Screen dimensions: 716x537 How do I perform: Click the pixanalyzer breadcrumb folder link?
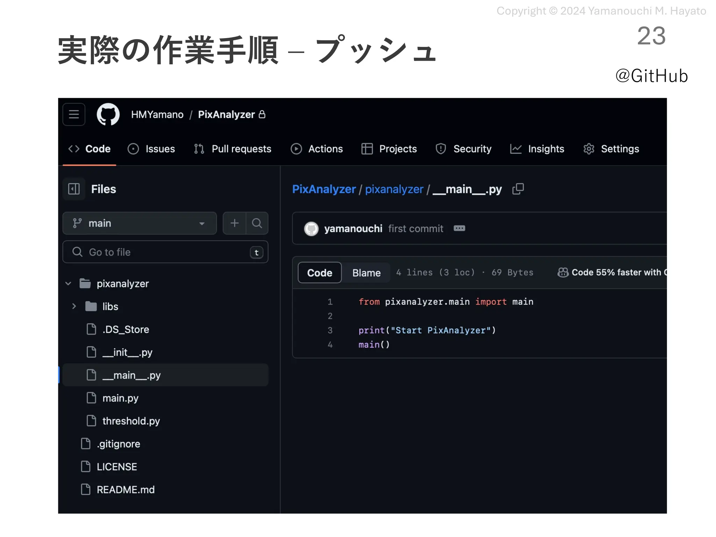tap(394, 189)
